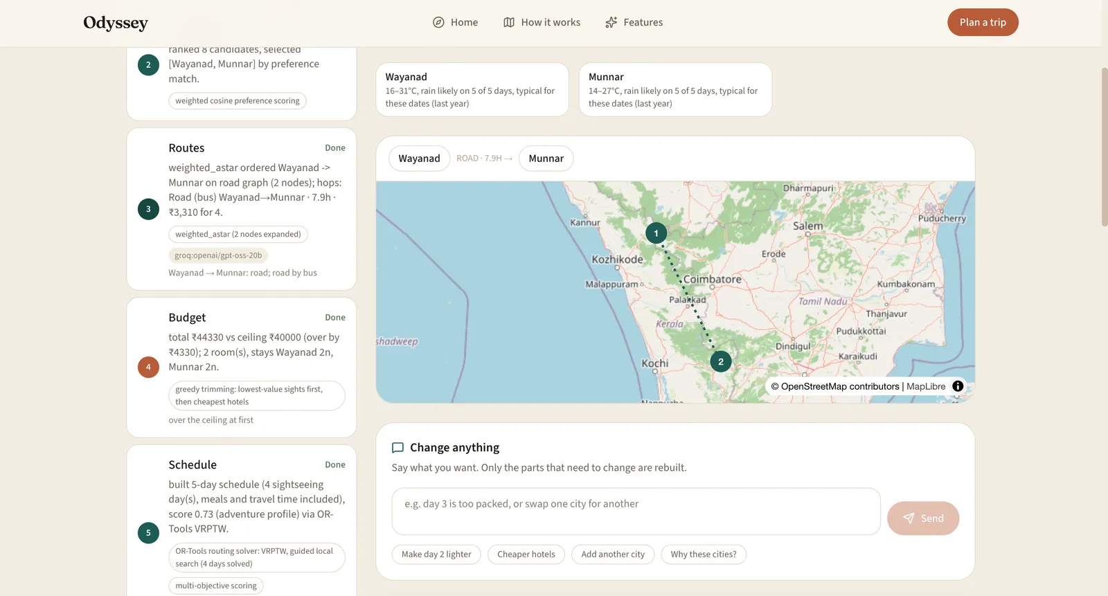Click the weighted_astar (2 nodes expanded) tag
This screenshot has width=1108, height=596.
pos(238,235)
